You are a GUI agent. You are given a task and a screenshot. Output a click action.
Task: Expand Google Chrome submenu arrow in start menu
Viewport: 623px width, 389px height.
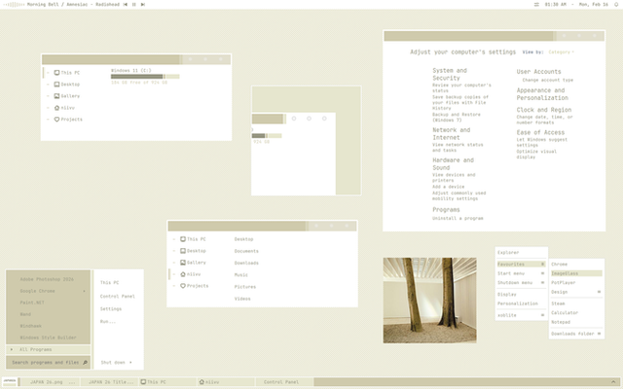click(x=84, y=291)
